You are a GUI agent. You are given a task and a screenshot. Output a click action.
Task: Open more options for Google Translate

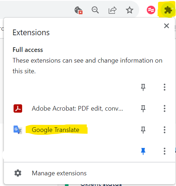(165, 130)
